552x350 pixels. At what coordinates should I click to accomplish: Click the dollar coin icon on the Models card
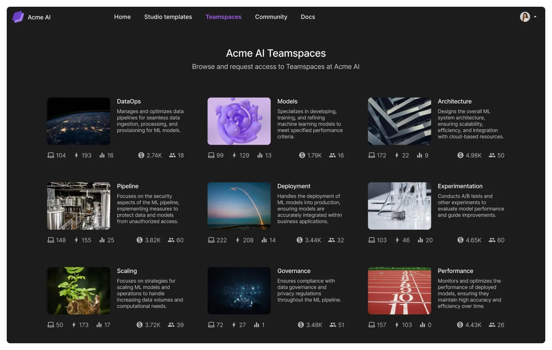[302, 155]
